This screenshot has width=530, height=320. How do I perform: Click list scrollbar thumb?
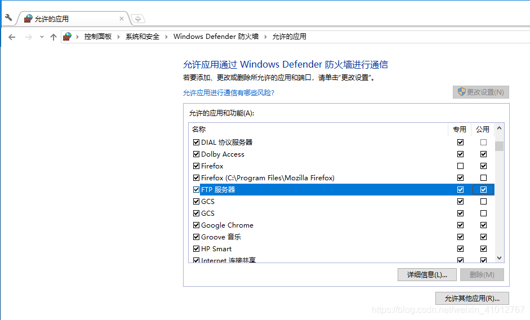499,146
